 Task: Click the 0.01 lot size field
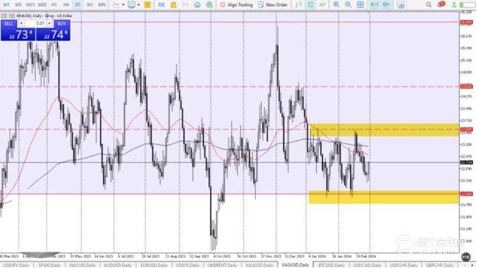(x=36, y=24)
